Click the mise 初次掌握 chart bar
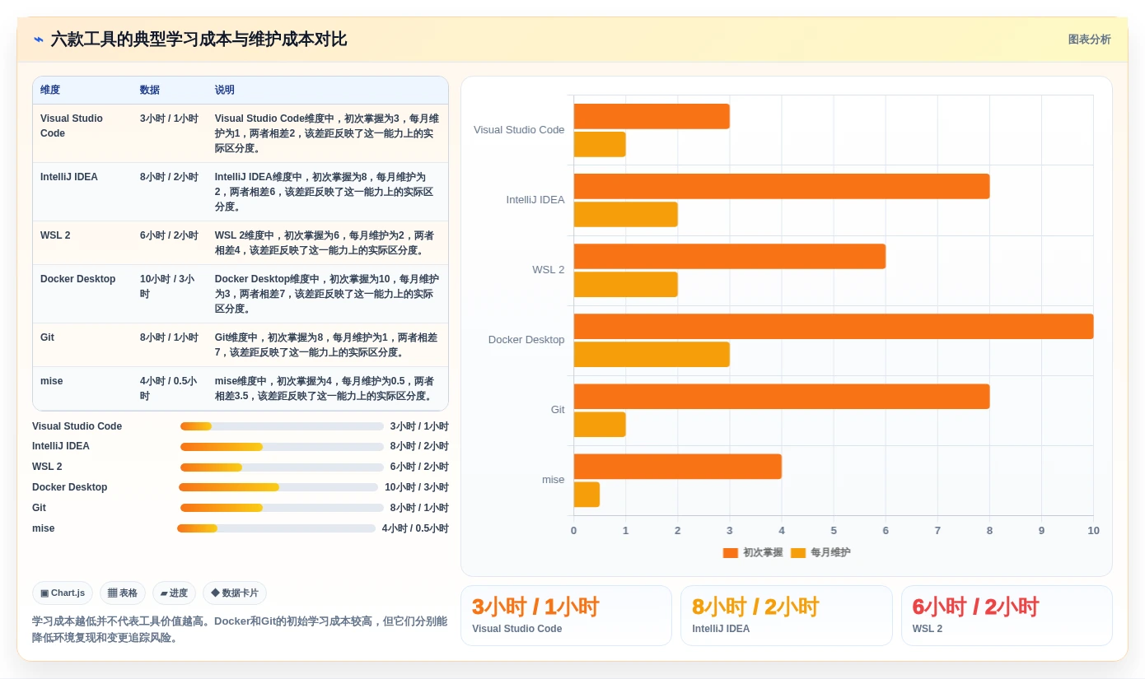Image resolution: width=1145 pixels, height=679 pixels. tap(678, 466)
